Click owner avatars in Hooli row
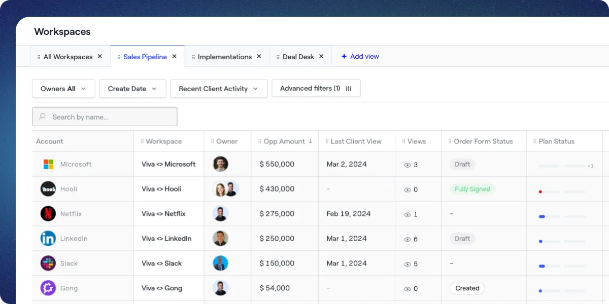This screenshot has width=609, height=304. coord(225,189)
